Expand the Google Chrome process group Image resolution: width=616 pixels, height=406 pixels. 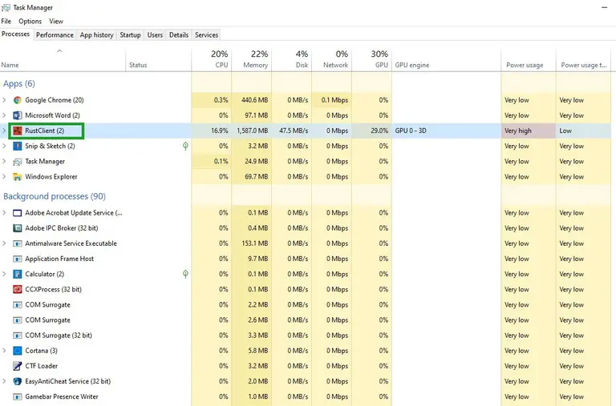[x=4, y=100]
